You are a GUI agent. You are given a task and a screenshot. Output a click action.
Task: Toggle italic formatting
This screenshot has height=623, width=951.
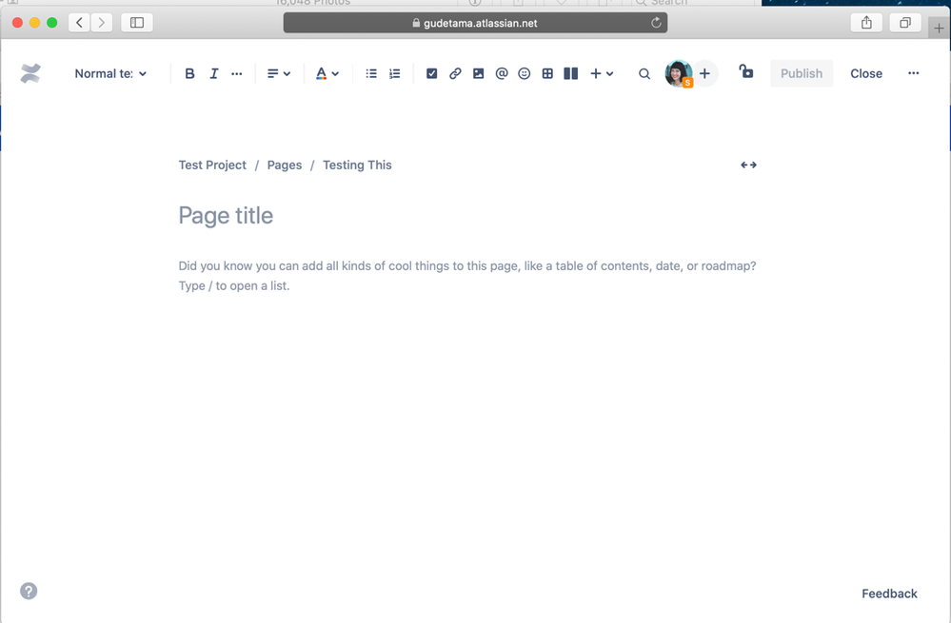[213, 73]
